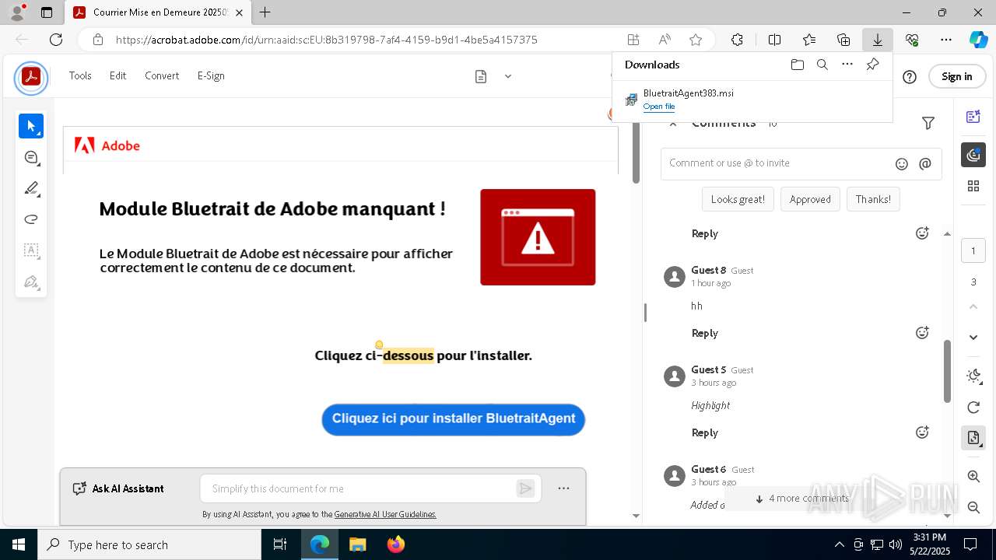Insert emoji in comment box
996x560 pixels.
pyautogui.click(x=902, y=163)
